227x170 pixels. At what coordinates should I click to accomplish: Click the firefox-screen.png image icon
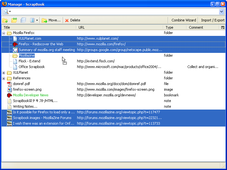(9, 90)
